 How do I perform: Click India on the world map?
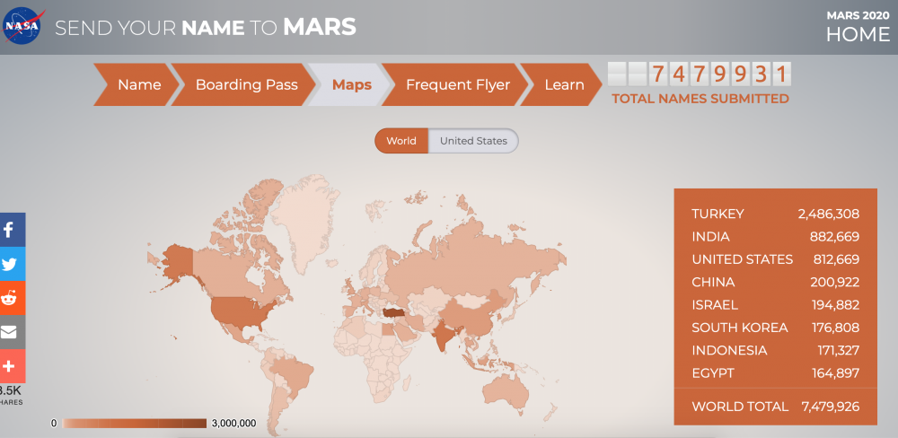click(x=443, y=339)
